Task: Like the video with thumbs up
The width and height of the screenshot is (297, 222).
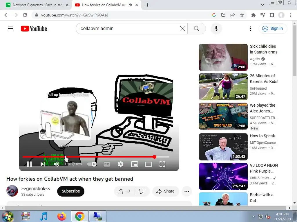Action: point(124,191)
